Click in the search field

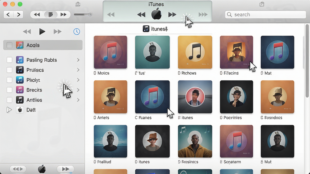tap(265, 14)
